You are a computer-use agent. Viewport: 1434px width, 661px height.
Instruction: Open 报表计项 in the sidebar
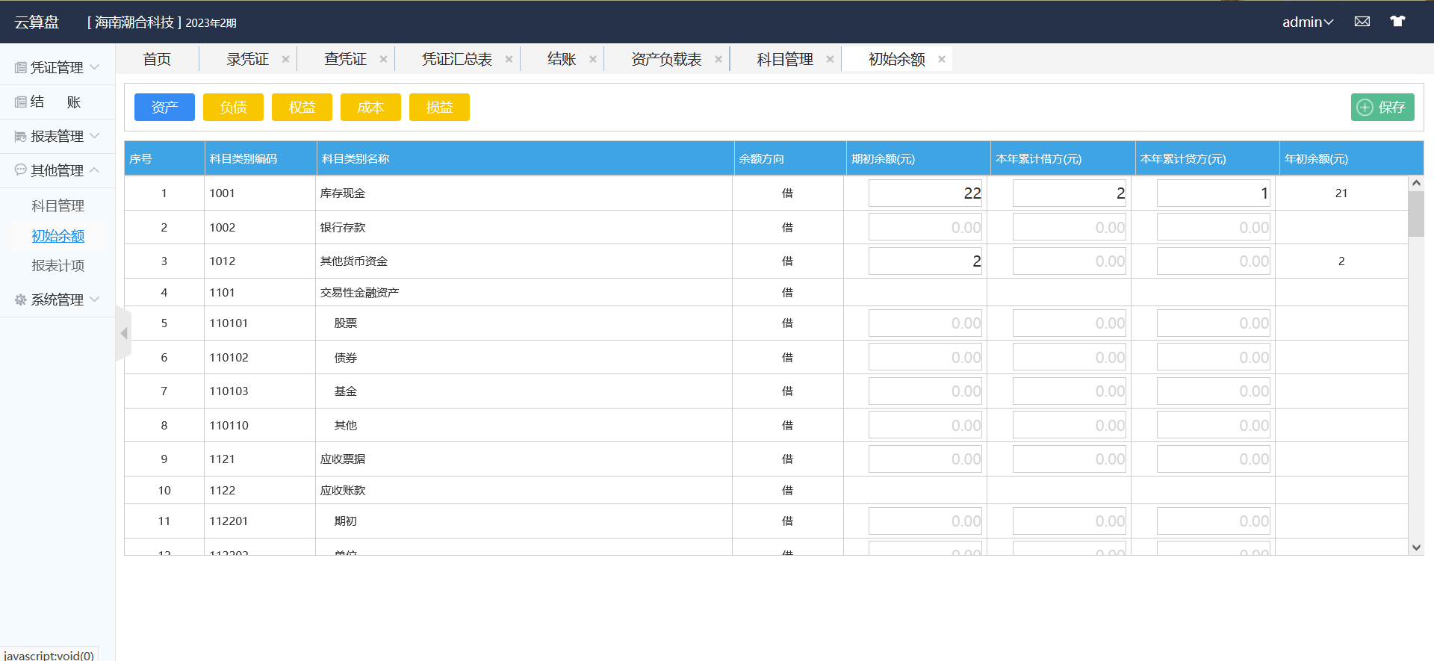58,266
